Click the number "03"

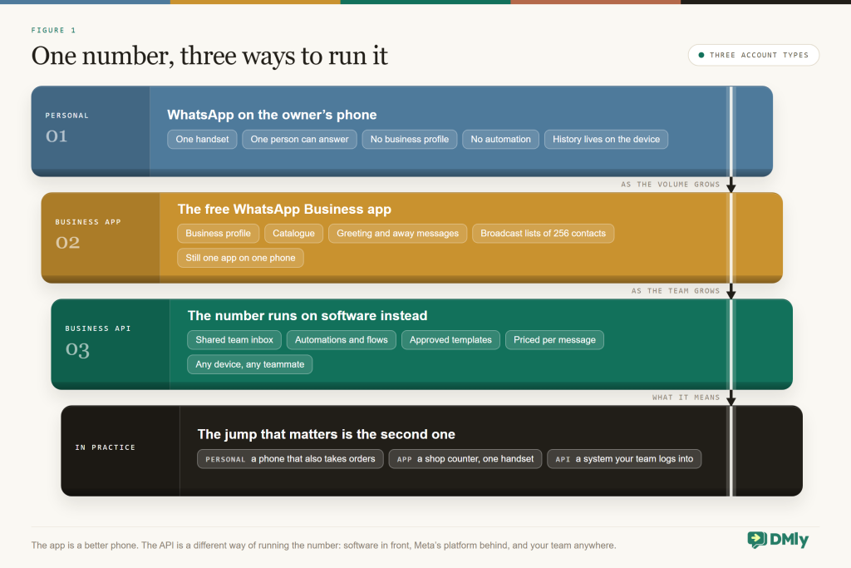77,349
